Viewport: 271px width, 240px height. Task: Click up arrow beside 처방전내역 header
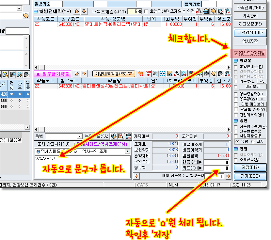coord(77,11)
